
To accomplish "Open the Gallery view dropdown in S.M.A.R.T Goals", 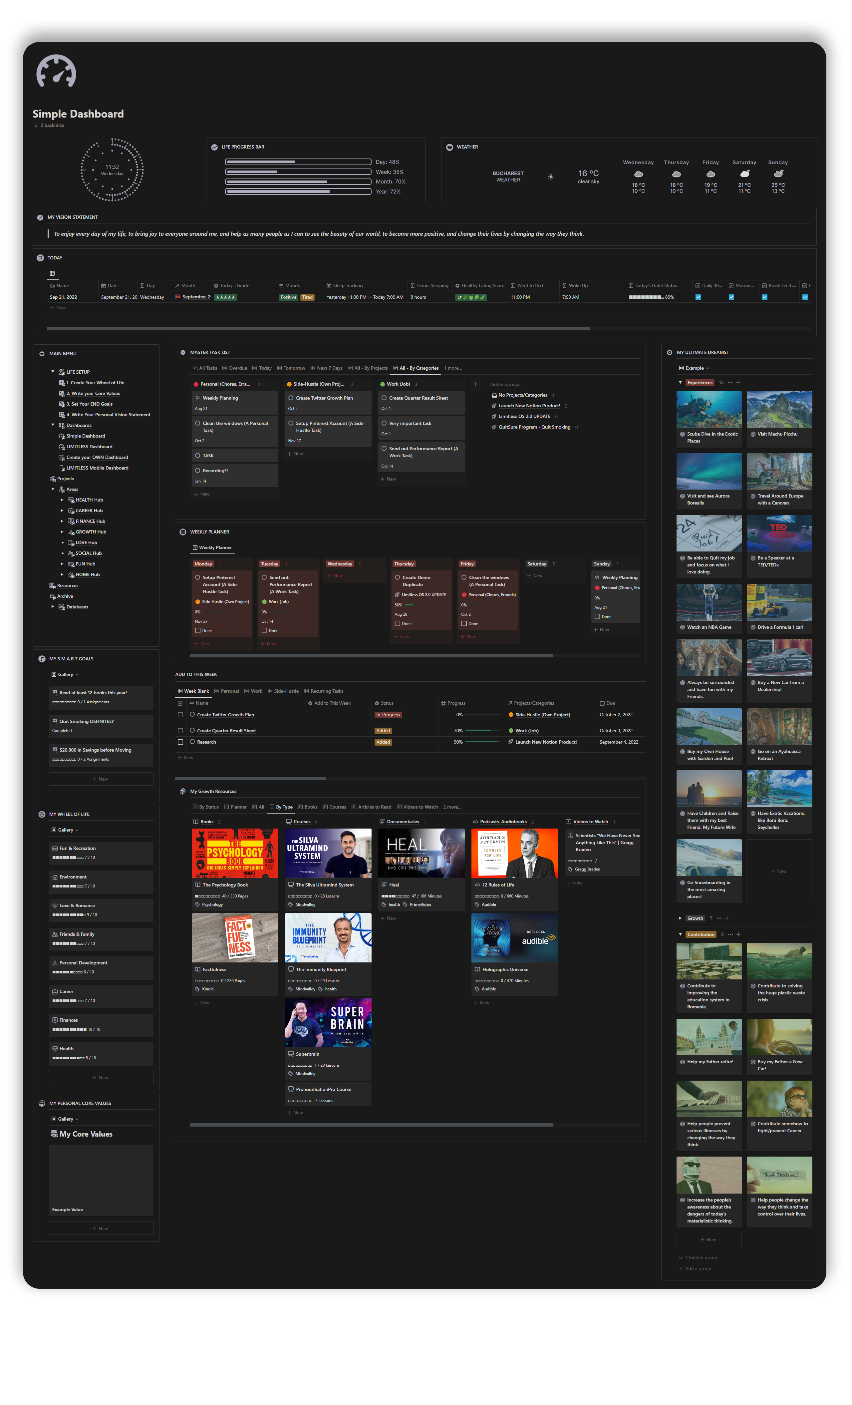I will (x=65, y=675).
